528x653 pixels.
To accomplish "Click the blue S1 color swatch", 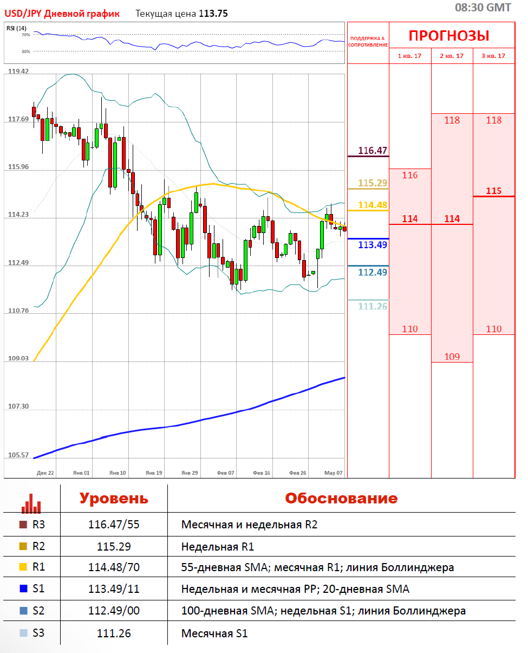I will [23, 589].
